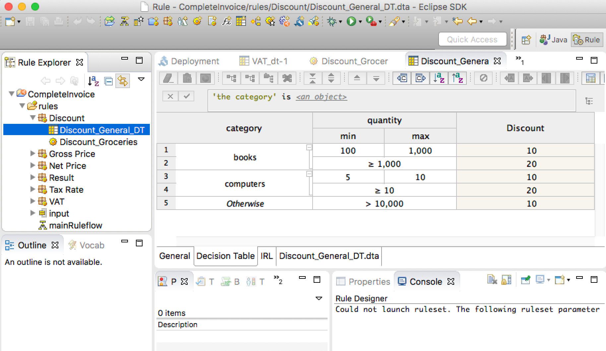This screenshot has width=606, height=351.
Task: Open the external tools dropdown arrow
Action: (380, 22)
